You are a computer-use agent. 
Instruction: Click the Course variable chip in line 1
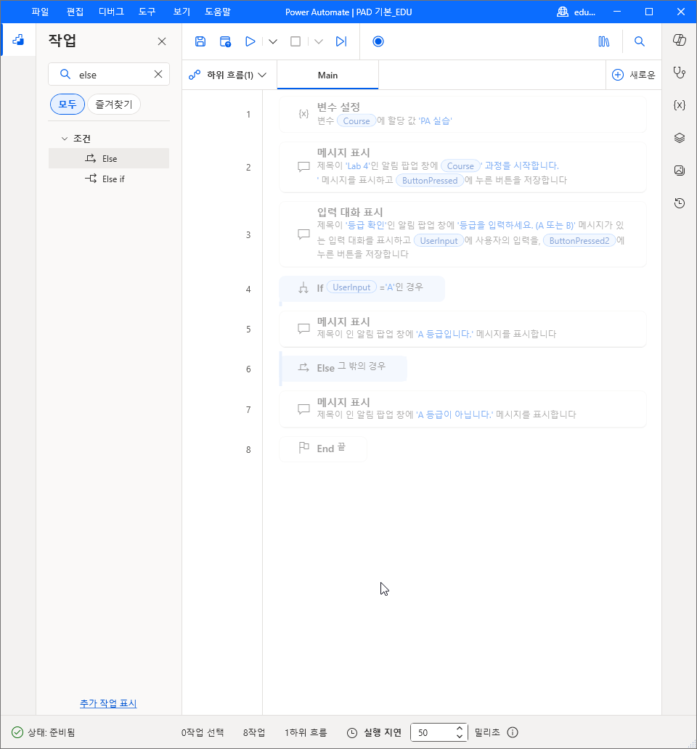(x=356, y=121)
